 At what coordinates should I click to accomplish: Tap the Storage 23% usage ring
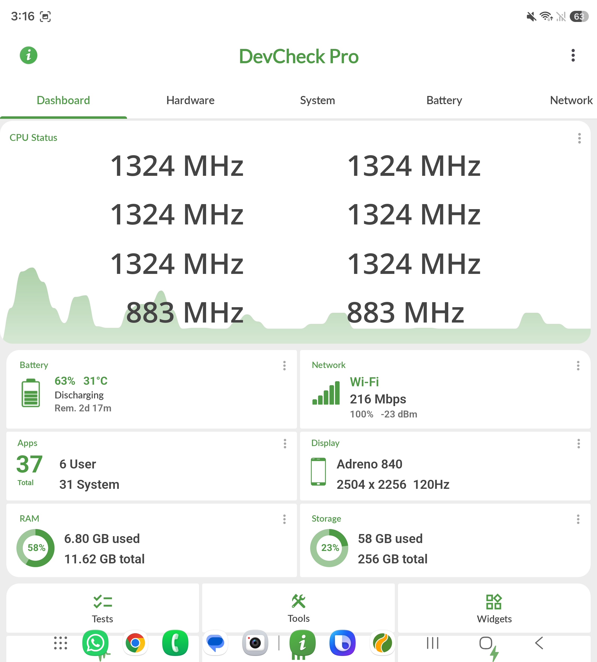[329, 548]
